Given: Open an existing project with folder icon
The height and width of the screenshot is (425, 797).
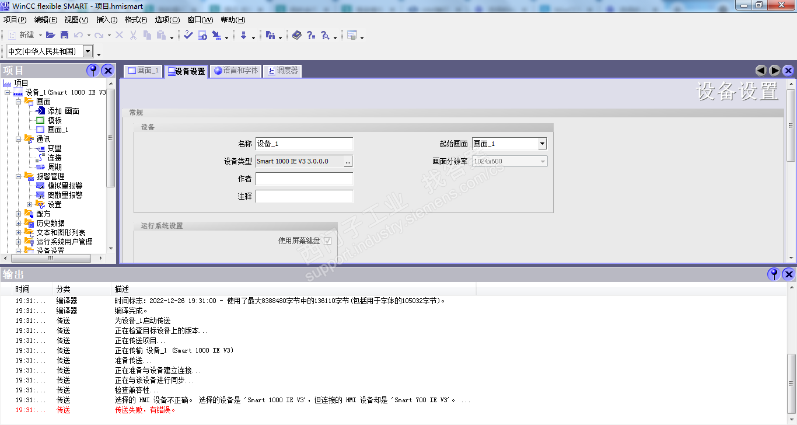Looking at the screenshot, I should (x=51, y=35).
